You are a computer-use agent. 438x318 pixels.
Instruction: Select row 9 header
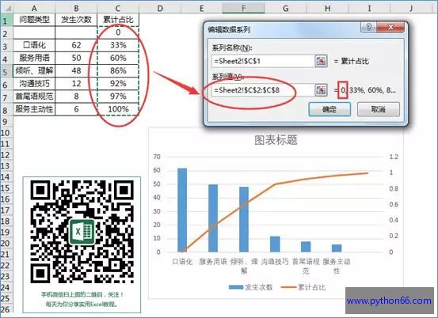pyautogui.click(x=6, y=122)
